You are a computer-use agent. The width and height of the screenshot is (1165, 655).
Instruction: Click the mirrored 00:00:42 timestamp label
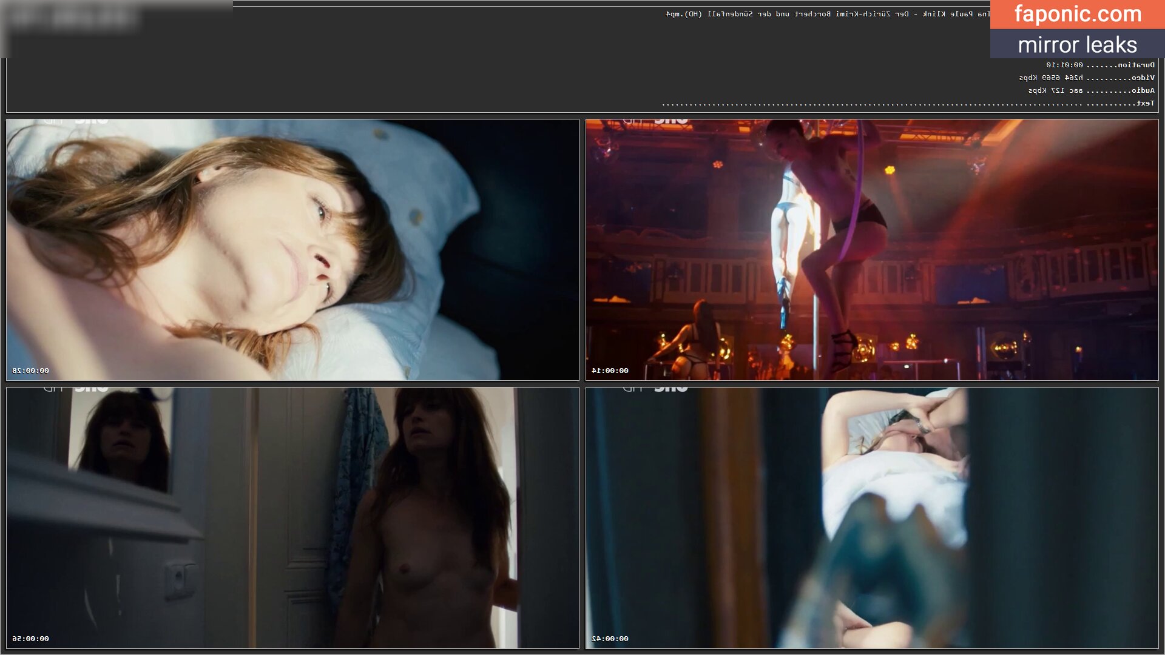(610, 639)
